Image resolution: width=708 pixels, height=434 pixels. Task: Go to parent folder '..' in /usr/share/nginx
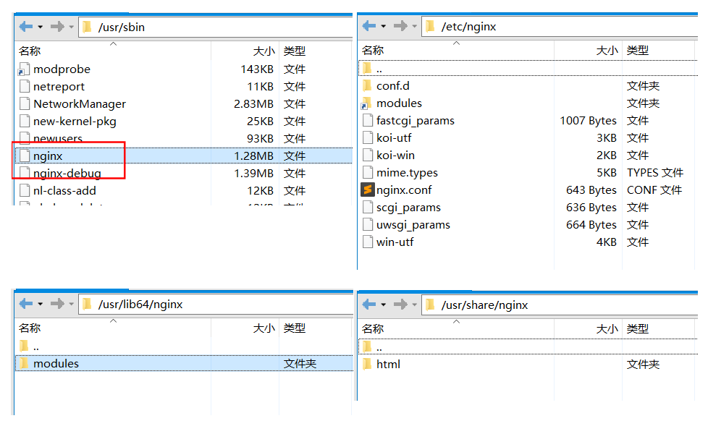coord(379,346)
